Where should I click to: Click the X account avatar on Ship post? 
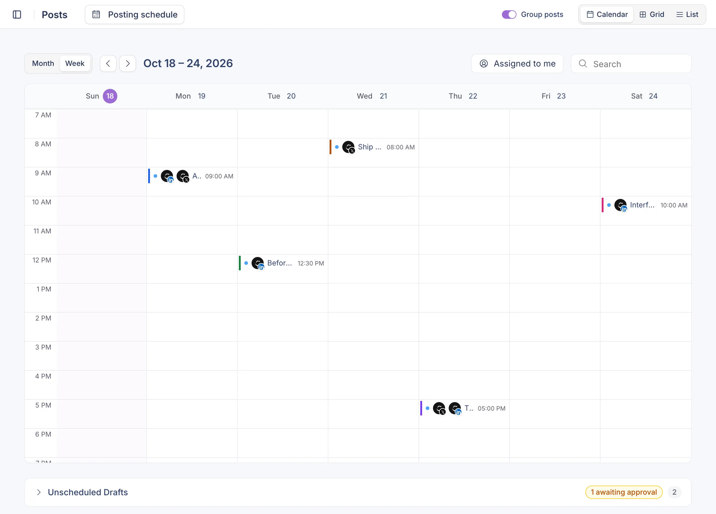tap(349, 147)
